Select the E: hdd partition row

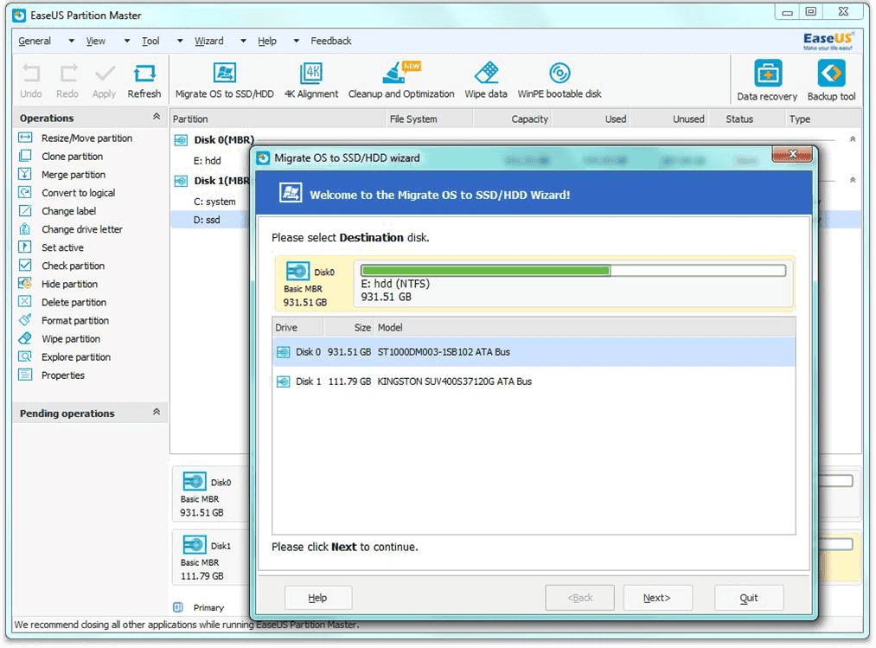coord(208,161)
